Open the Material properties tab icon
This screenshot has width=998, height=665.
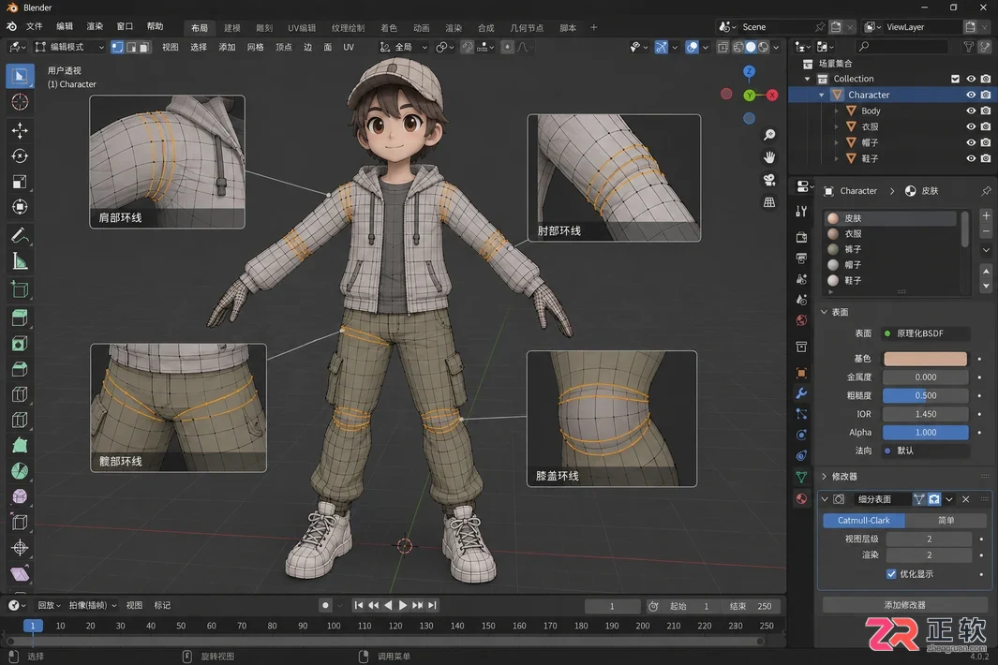802,498
